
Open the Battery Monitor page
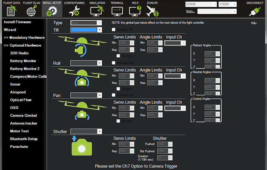[x=23, y=61]
